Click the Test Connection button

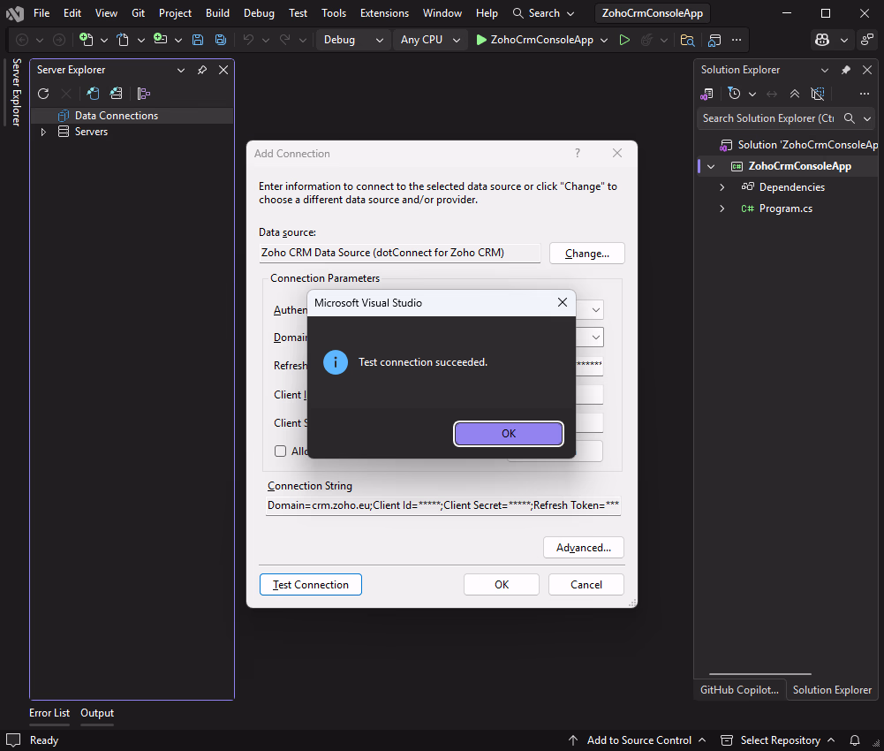pyautogui.click(x=310, y=584)
